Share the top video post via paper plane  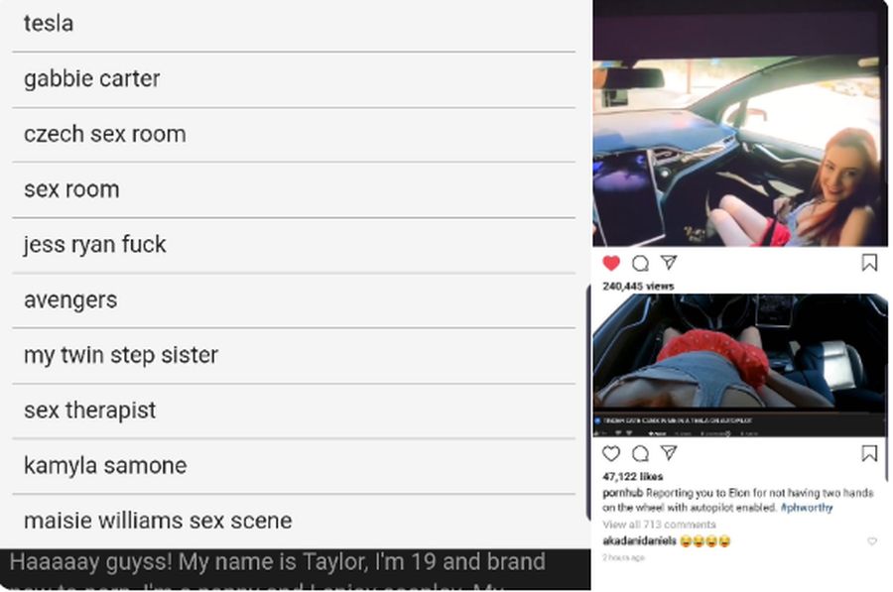tap(669, 263)
